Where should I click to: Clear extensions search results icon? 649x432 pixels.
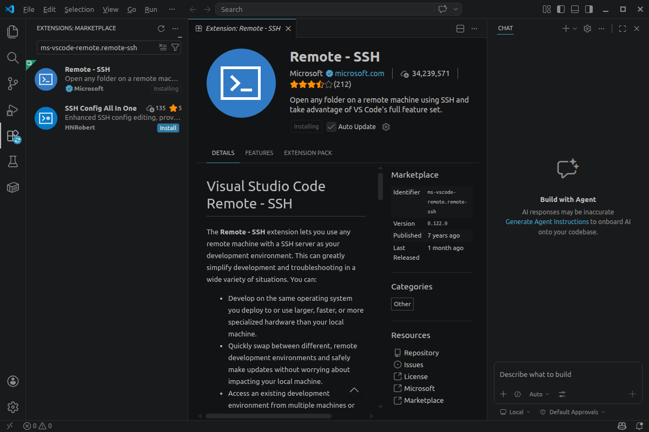pos(163,48)
